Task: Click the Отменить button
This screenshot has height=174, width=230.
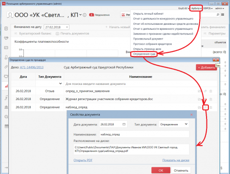Action: point(181,170)
